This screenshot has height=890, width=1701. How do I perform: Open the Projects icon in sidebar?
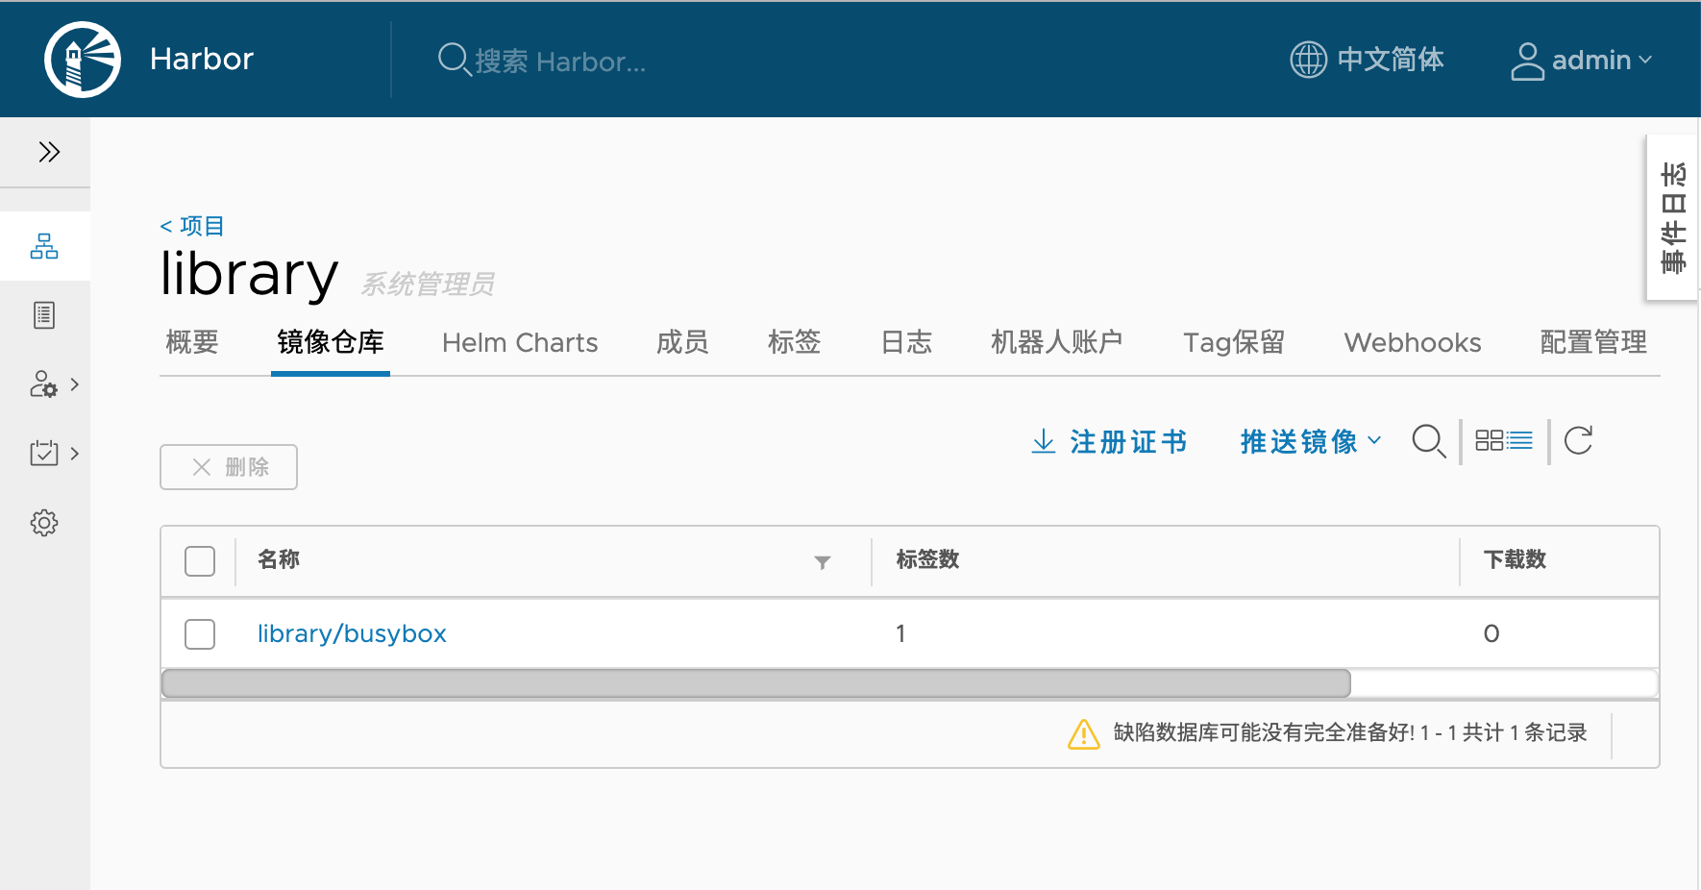44,246
